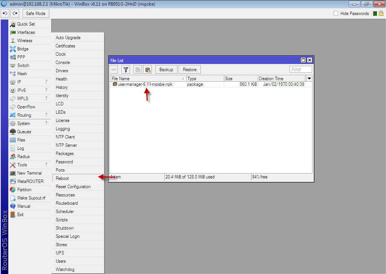The image size is (386, 274).
Task: Open the Wireless section
Action: [x=30, y=41]
